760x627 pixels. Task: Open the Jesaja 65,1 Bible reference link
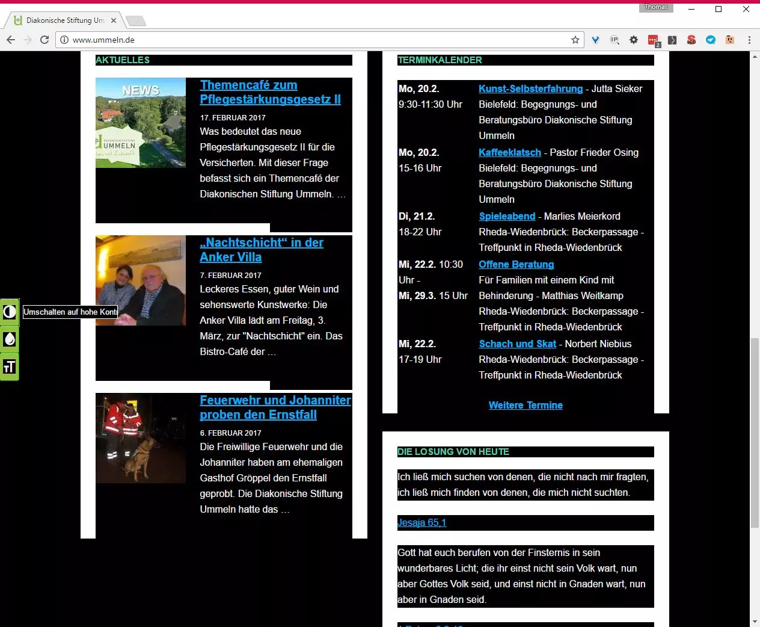point(422,522)
